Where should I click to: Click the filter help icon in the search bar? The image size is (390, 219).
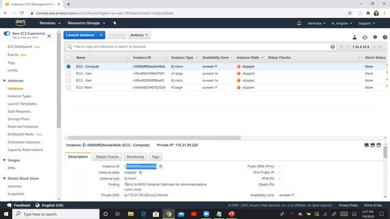333,47
